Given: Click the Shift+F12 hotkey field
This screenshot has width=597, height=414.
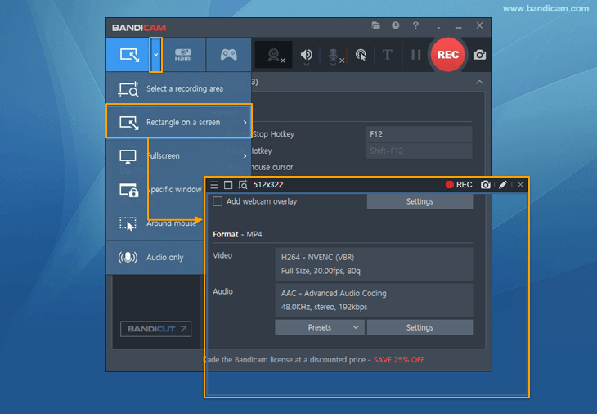Looking at the screenshot, I should point(419,151).
